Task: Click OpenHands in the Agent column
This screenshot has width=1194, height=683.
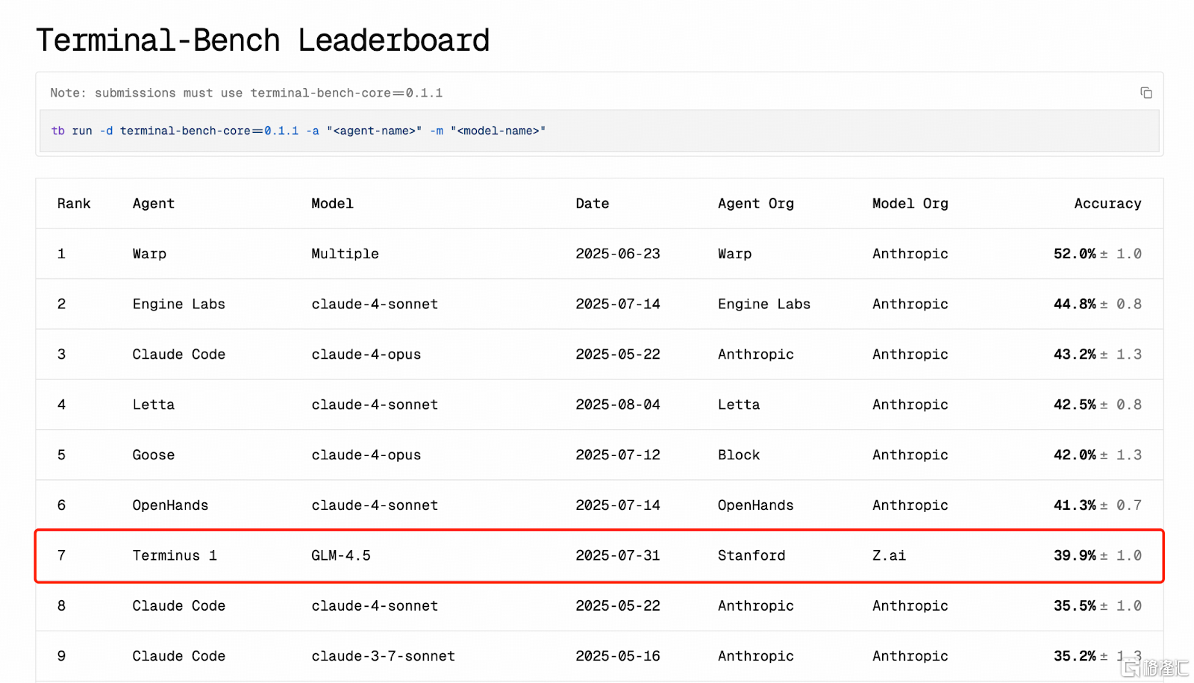Action: click(x=171, y=505)
